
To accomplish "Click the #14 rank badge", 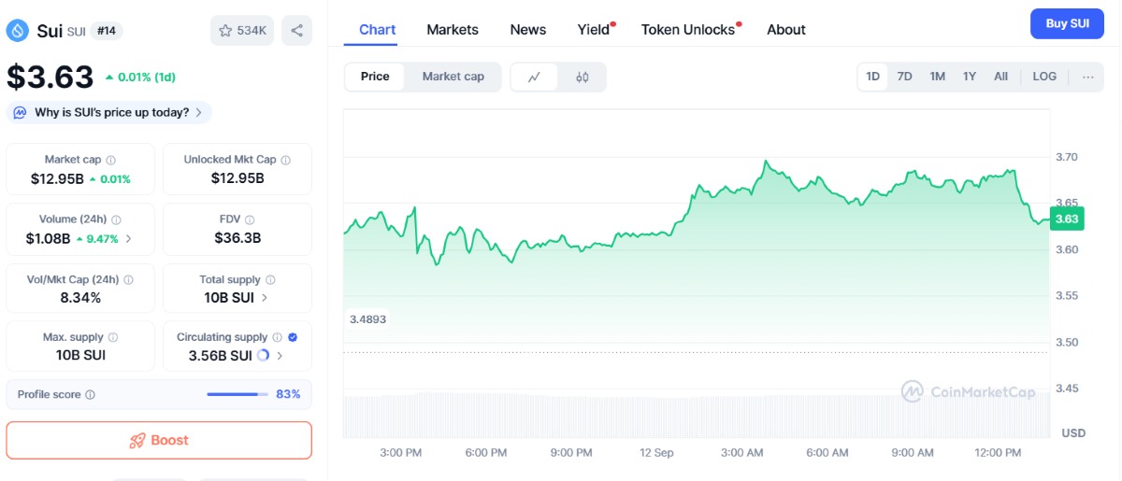I will [107, 31].
